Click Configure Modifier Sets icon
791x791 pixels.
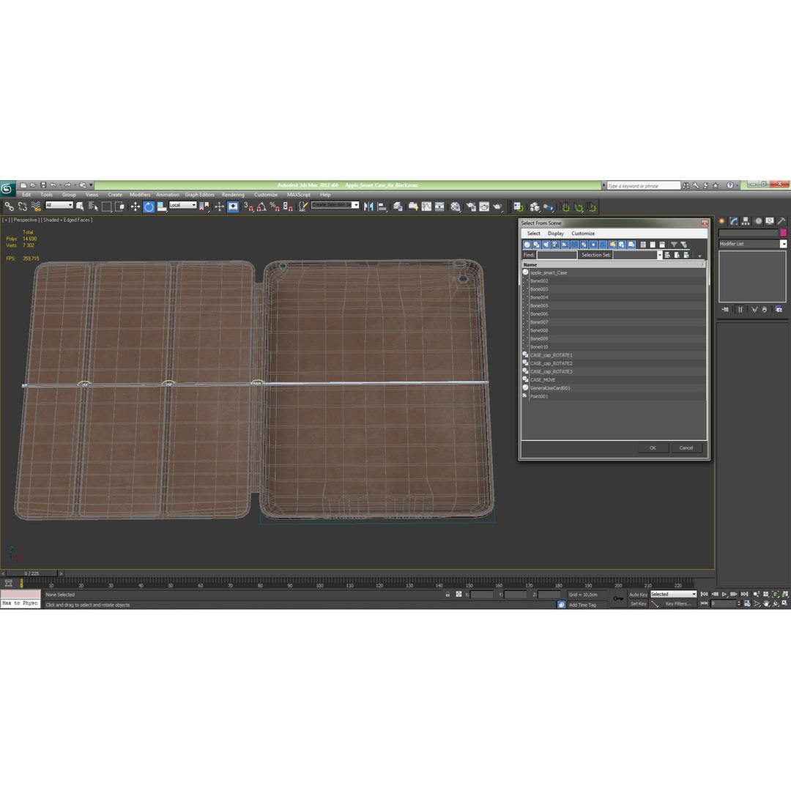[779, 309]
